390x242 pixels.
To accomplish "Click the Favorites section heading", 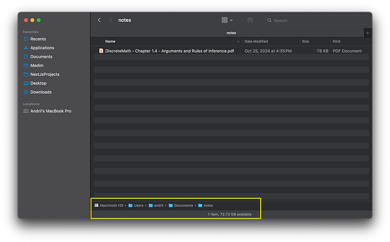I will click(x=31, y=32).
